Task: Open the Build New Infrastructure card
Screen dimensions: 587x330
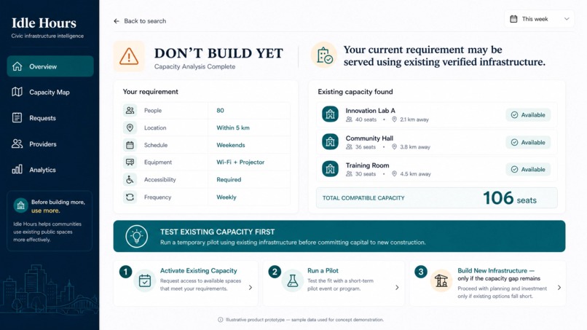Action: click(x=488, y=283)
